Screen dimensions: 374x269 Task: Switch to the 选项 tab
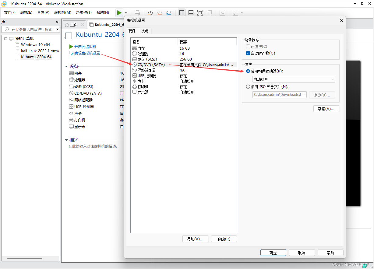pos(145,31)
